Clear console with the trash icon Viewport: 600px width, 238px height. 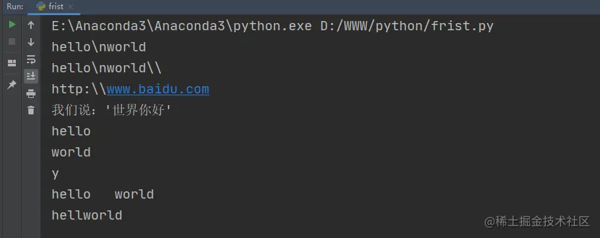(31, 110)
